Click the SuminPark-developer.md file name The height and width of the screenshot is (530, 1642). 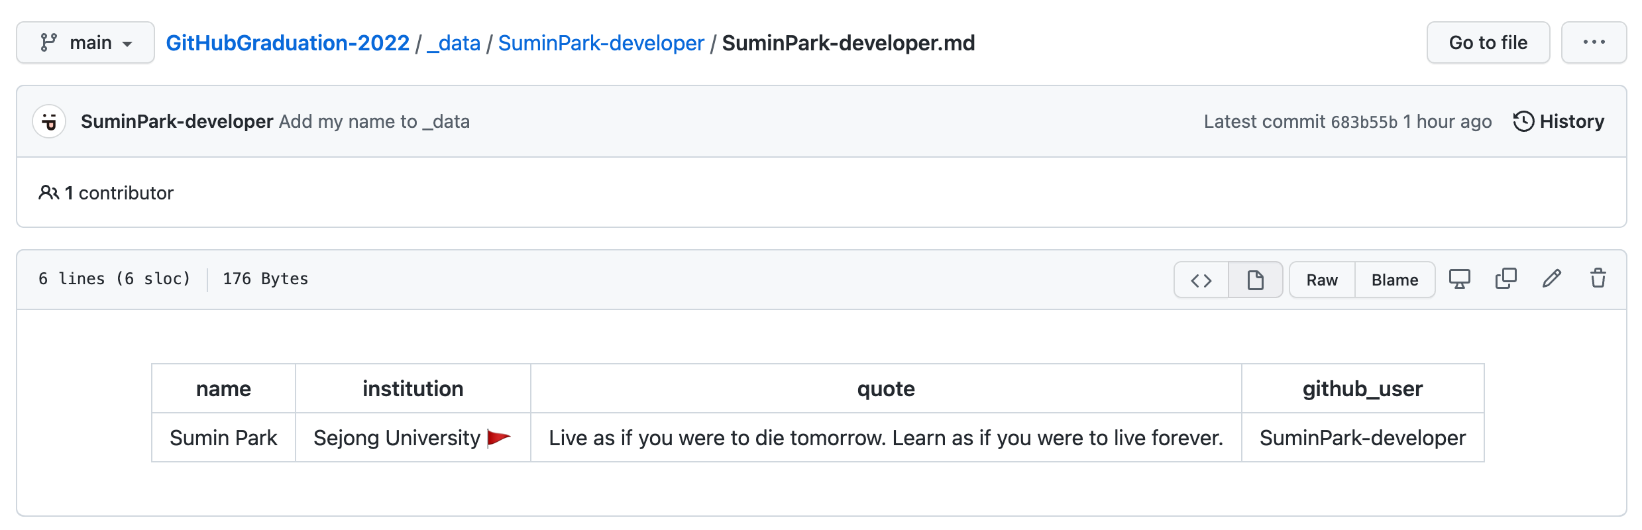tap(848, 43)
